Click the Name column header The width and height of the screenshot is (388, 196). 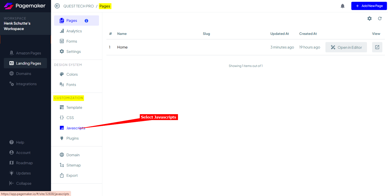122,34
